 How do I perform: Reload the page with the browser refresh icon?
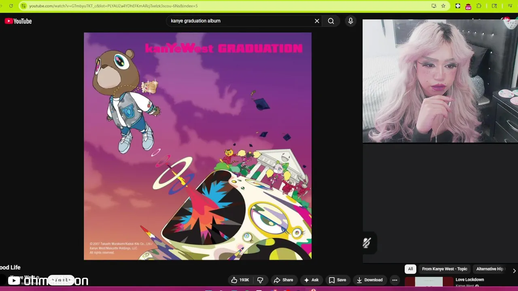pyautogui.click(x=11, y=6)
